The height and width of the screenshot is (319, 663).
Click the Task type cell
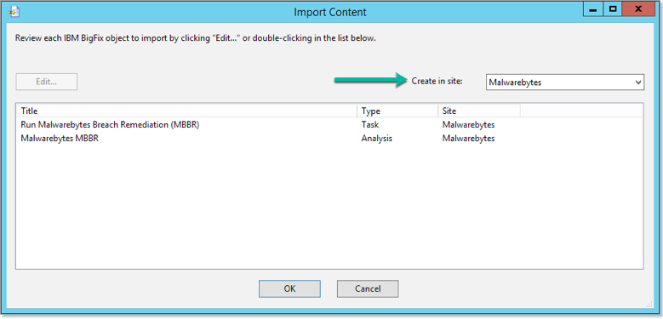click(x=370, y=125)
